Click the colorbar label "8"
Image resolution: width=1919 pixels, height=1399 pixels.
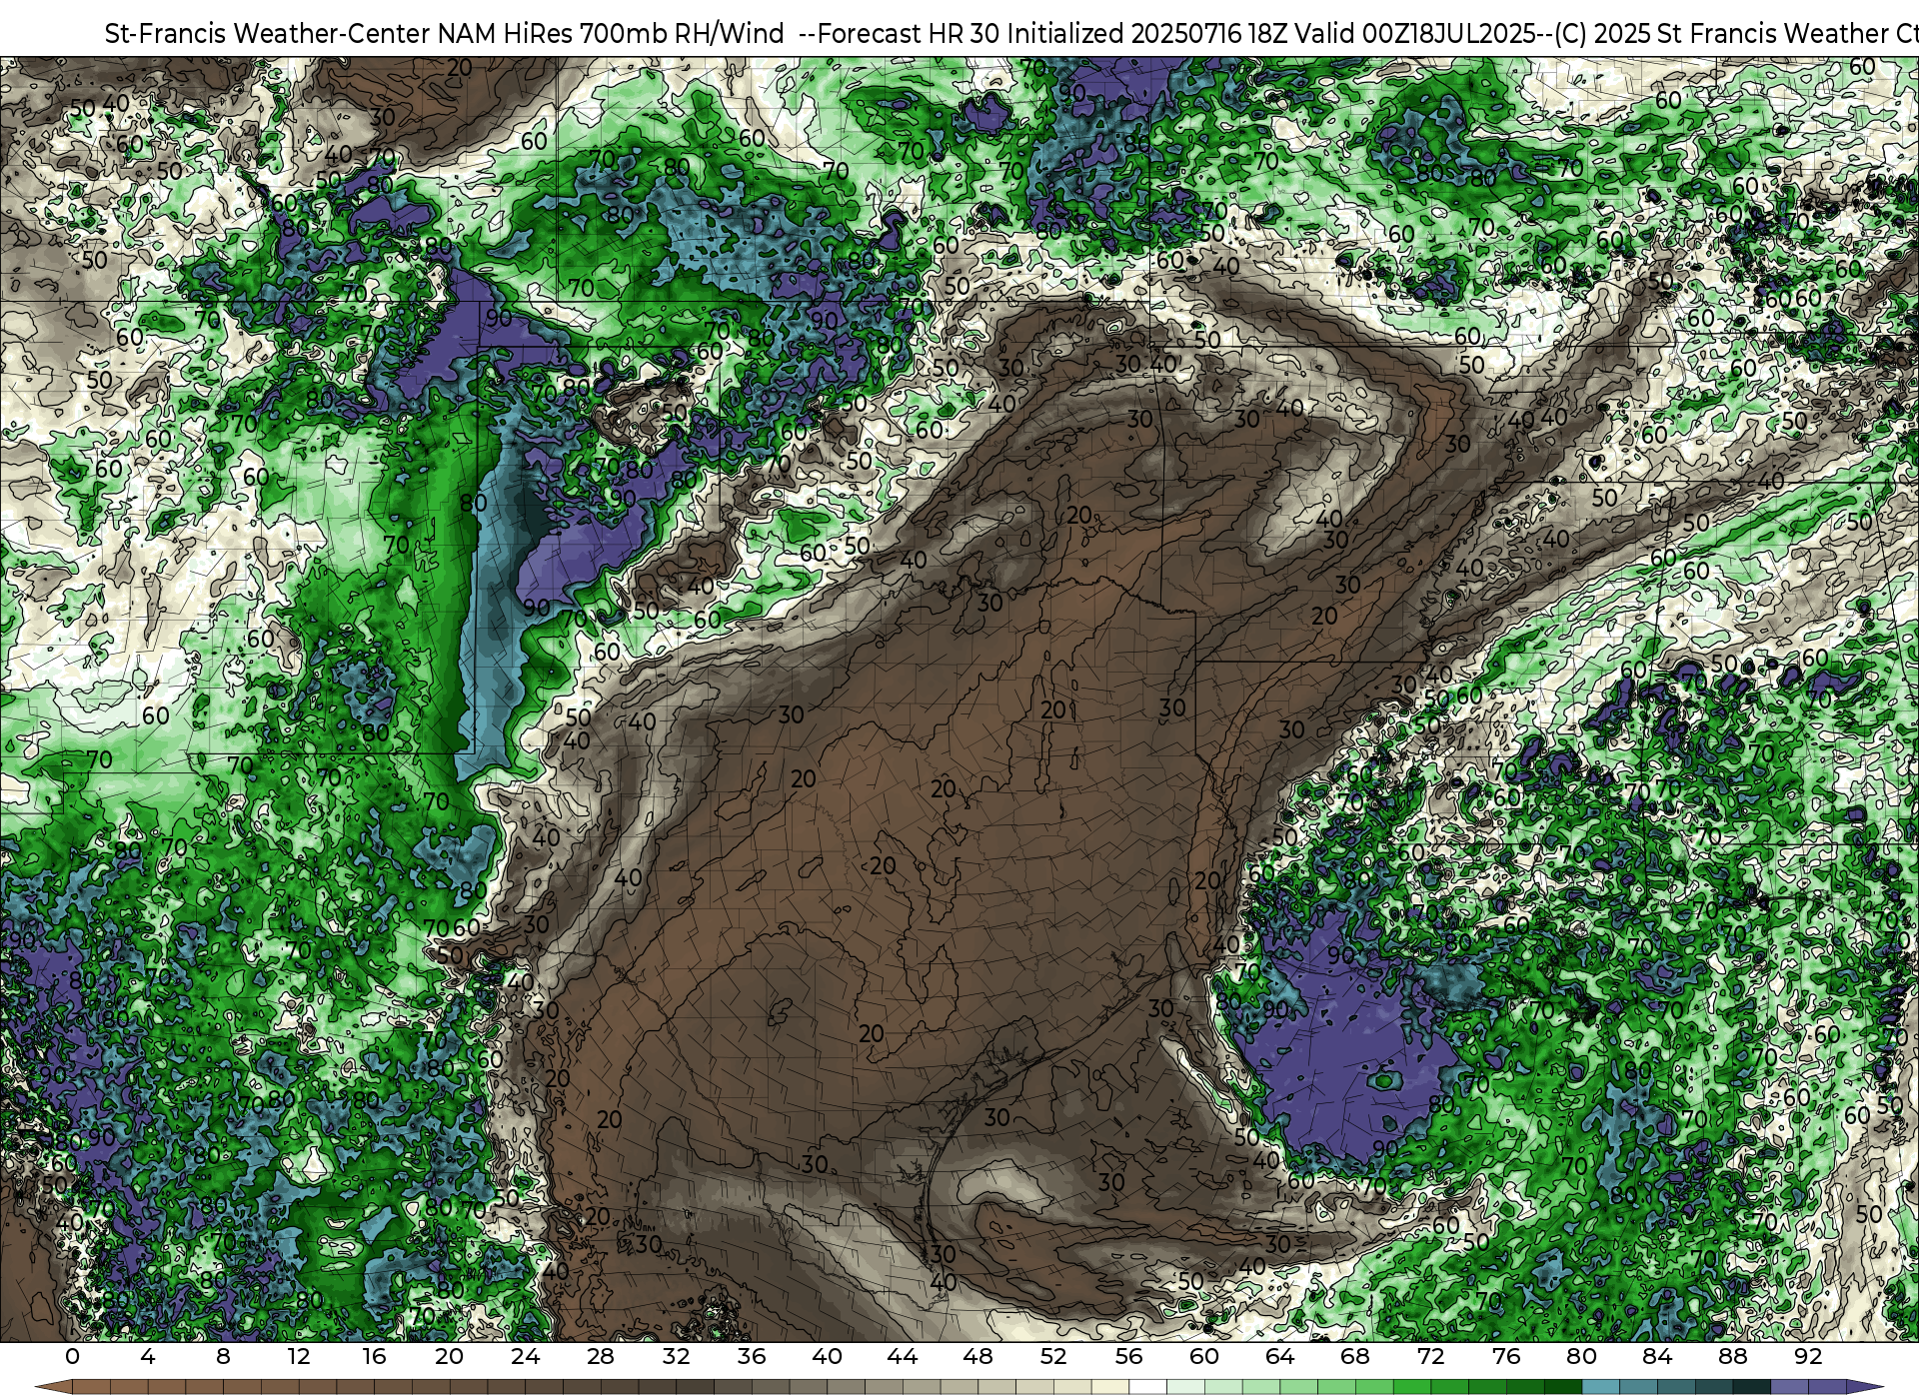tap(223, 1356)
